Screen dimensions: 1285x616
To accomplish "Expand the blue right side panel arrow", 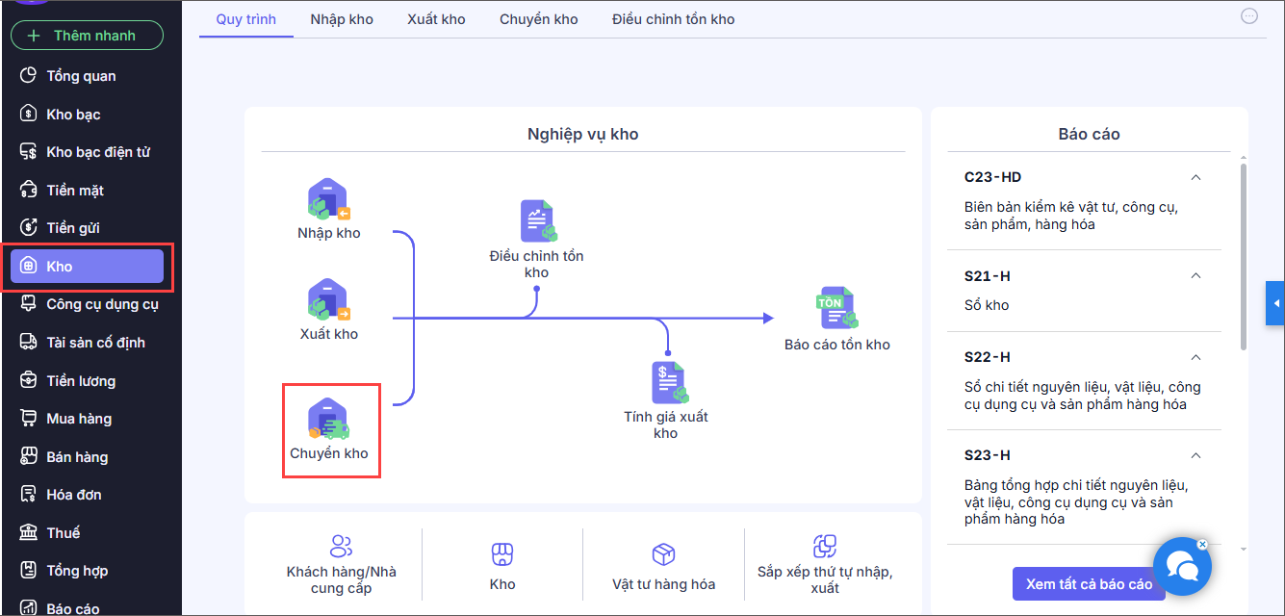I will pyautogui.click(x=1275, y=304).
